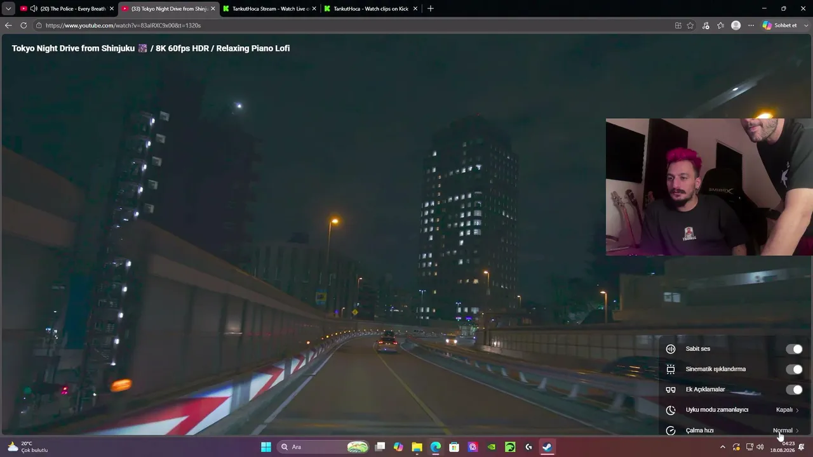813x457 pixels.
Task: Open the NVIDIA app from the taskbar
Action: tap(492, 447)
